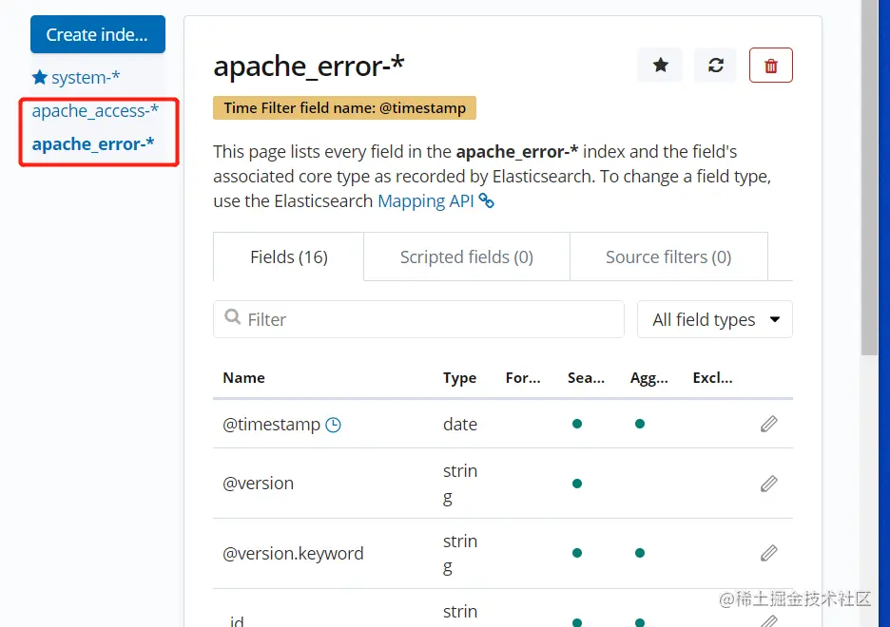Screen dimensions: 890x627
Task: Open the All field types dropdown
Action: coord(715,320)
